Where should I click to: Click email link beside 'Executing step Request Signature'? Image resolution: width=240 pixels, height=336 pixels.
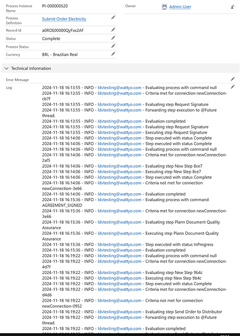(x=120, y=132)
